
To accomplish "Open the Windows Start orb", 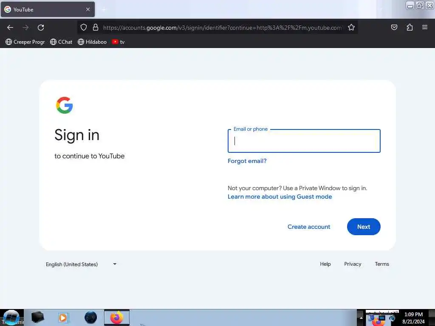I will pyautogui.click(x=11, y=318).
